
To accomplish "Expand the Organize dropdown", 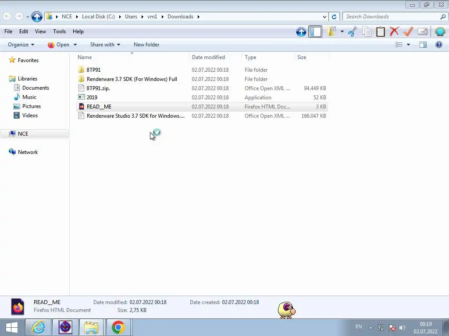I will click(21, 45).
